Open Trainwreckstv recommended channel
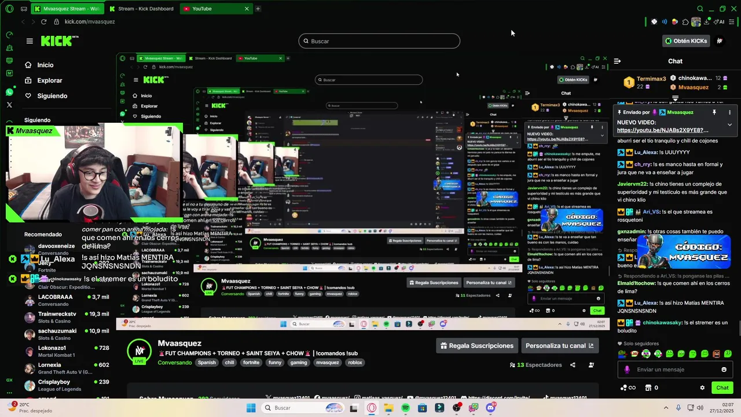The image size is (741, 417). click(67, 317)
